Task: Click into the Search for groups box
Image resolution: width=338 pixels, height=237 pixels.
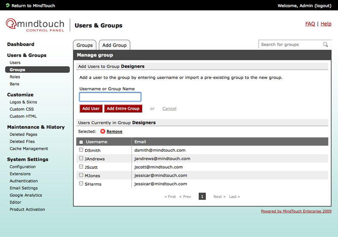Action: 289,44
